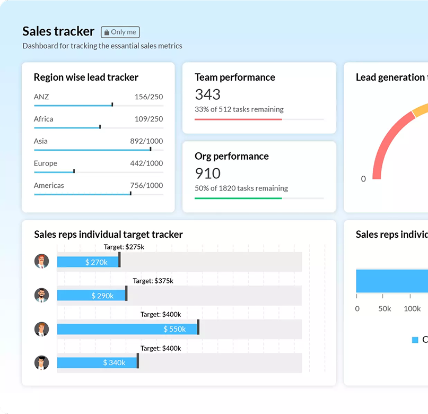Click the female sales rep's avatar
Viewport: 428px width, 414px height.
(x=42, y=329)
